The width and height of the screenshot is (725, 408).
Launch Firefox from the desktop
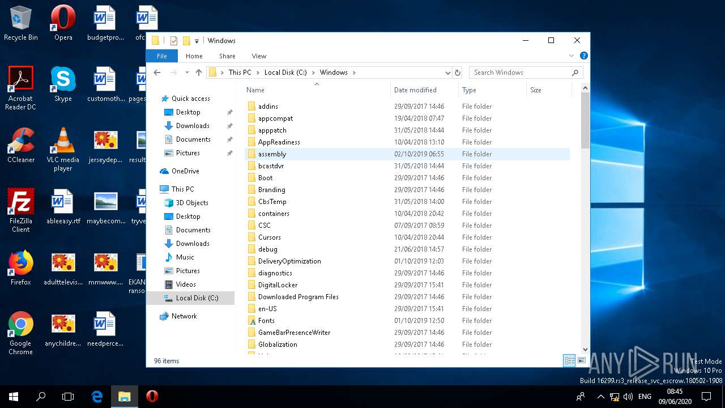(21, 269)
